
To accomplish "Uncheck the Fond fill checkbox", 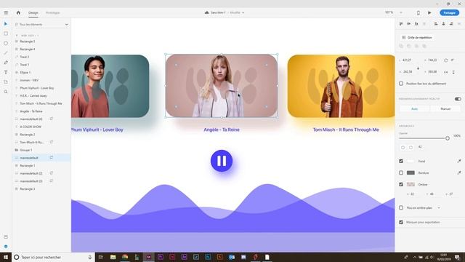I will [401, 161].
